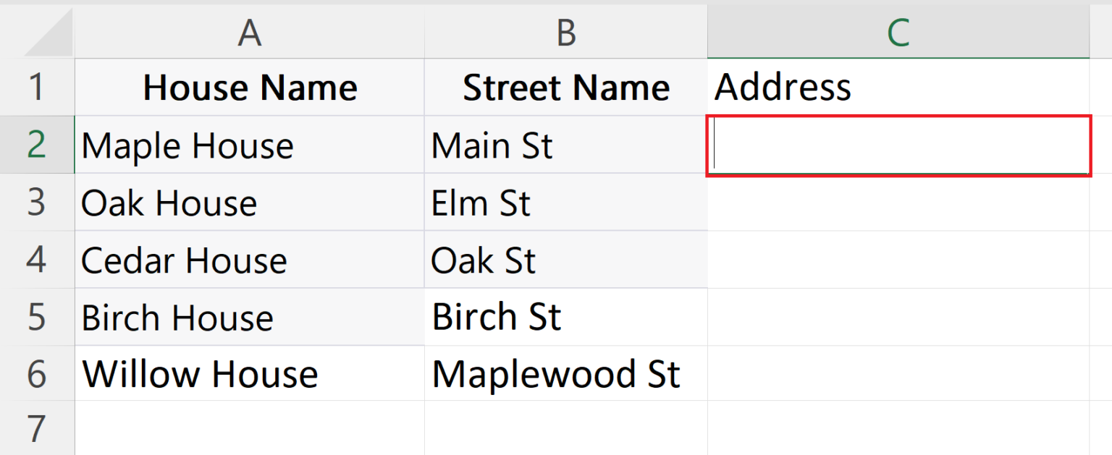Screen dimensions: 1112x455
Task: Select column B header
Action: click(565, 32)
